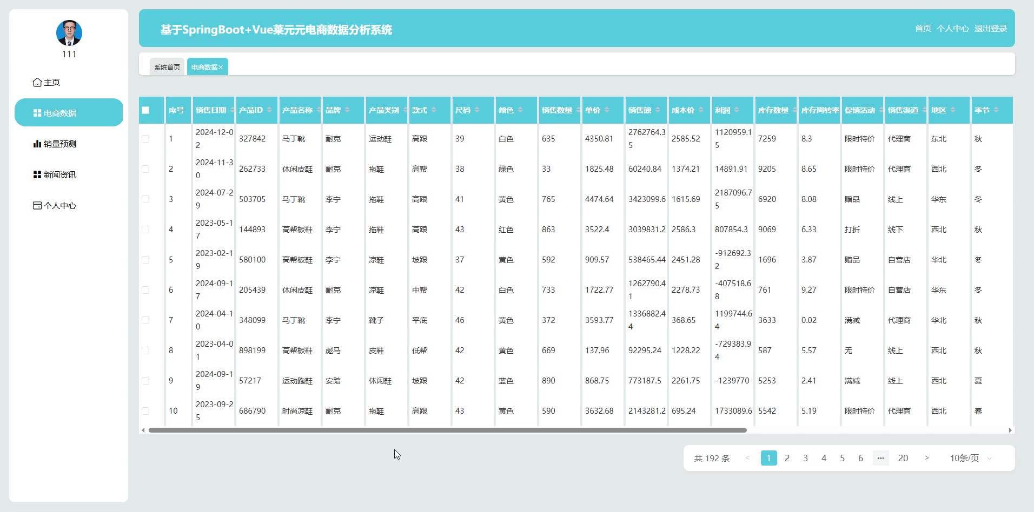The width and height of the screenshot is (1034, 512).
Task: Check the checkbox for row 1
Action: (x=145, y=139)
